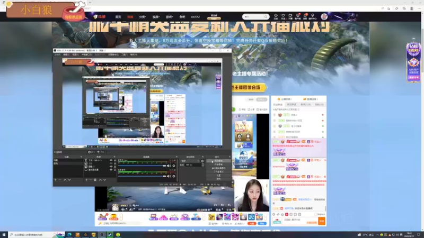Undock the Controls panel via its corner icon

(x=229, y=157)
